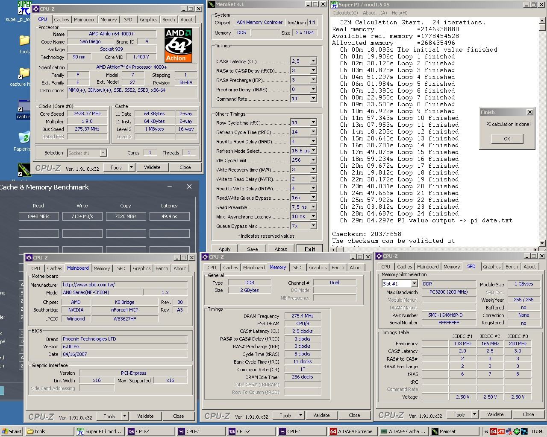Image resolution: width=547 pixels, height=437 pixels.
Task: Open the Queue Bypass Max dropdown
Action: (313, 226)
